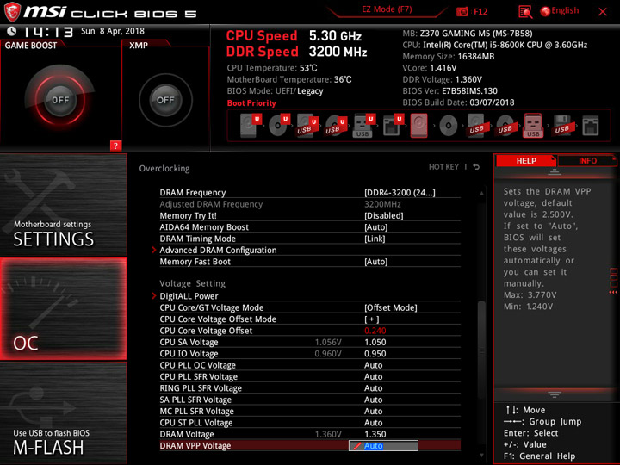Select the legacy USB hard disk boot icon

coord(477,126)
